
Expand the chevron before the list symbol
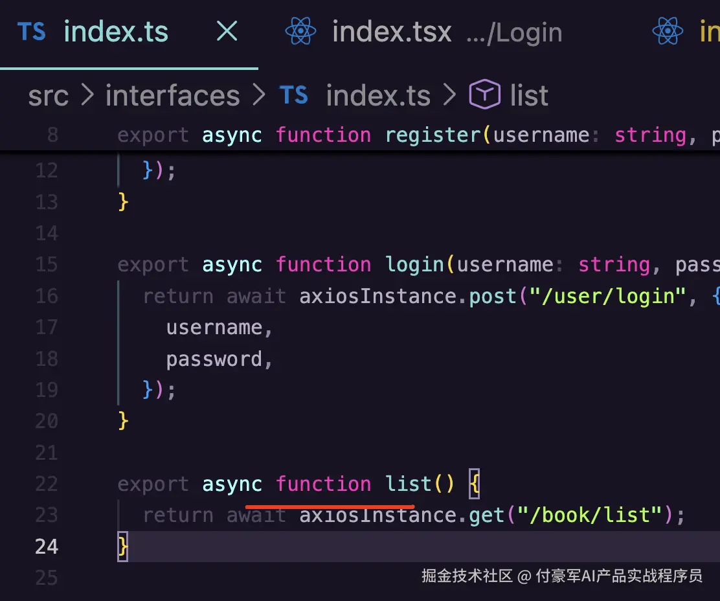click(x=449, y=95)
